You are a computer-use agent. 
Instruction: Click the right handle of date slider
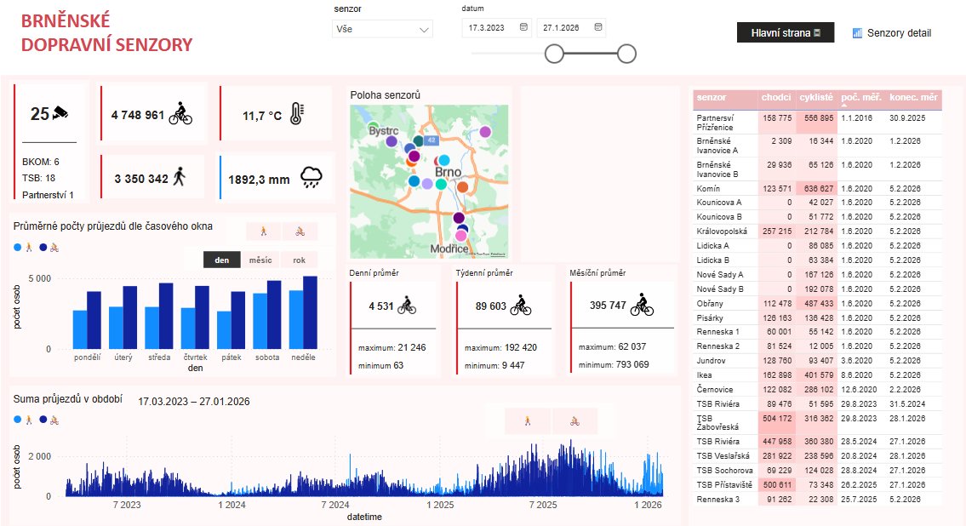point(626,54)
